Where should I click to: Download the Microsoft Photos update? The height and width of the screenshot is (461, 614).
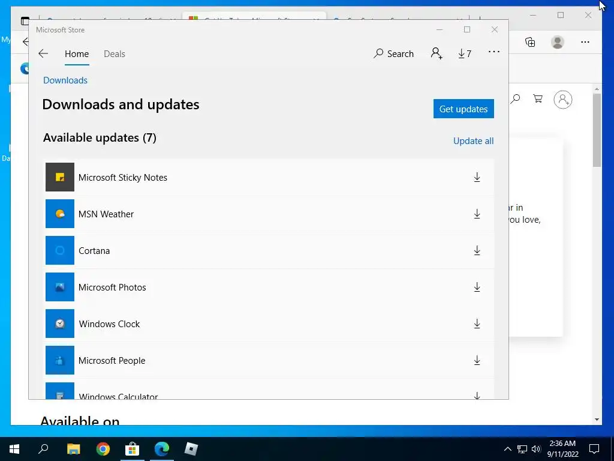pos(477,287)
